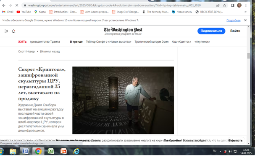Open the Kryptos sculpture article photo
The image size is (255, 157).
[x=123, y=100]
